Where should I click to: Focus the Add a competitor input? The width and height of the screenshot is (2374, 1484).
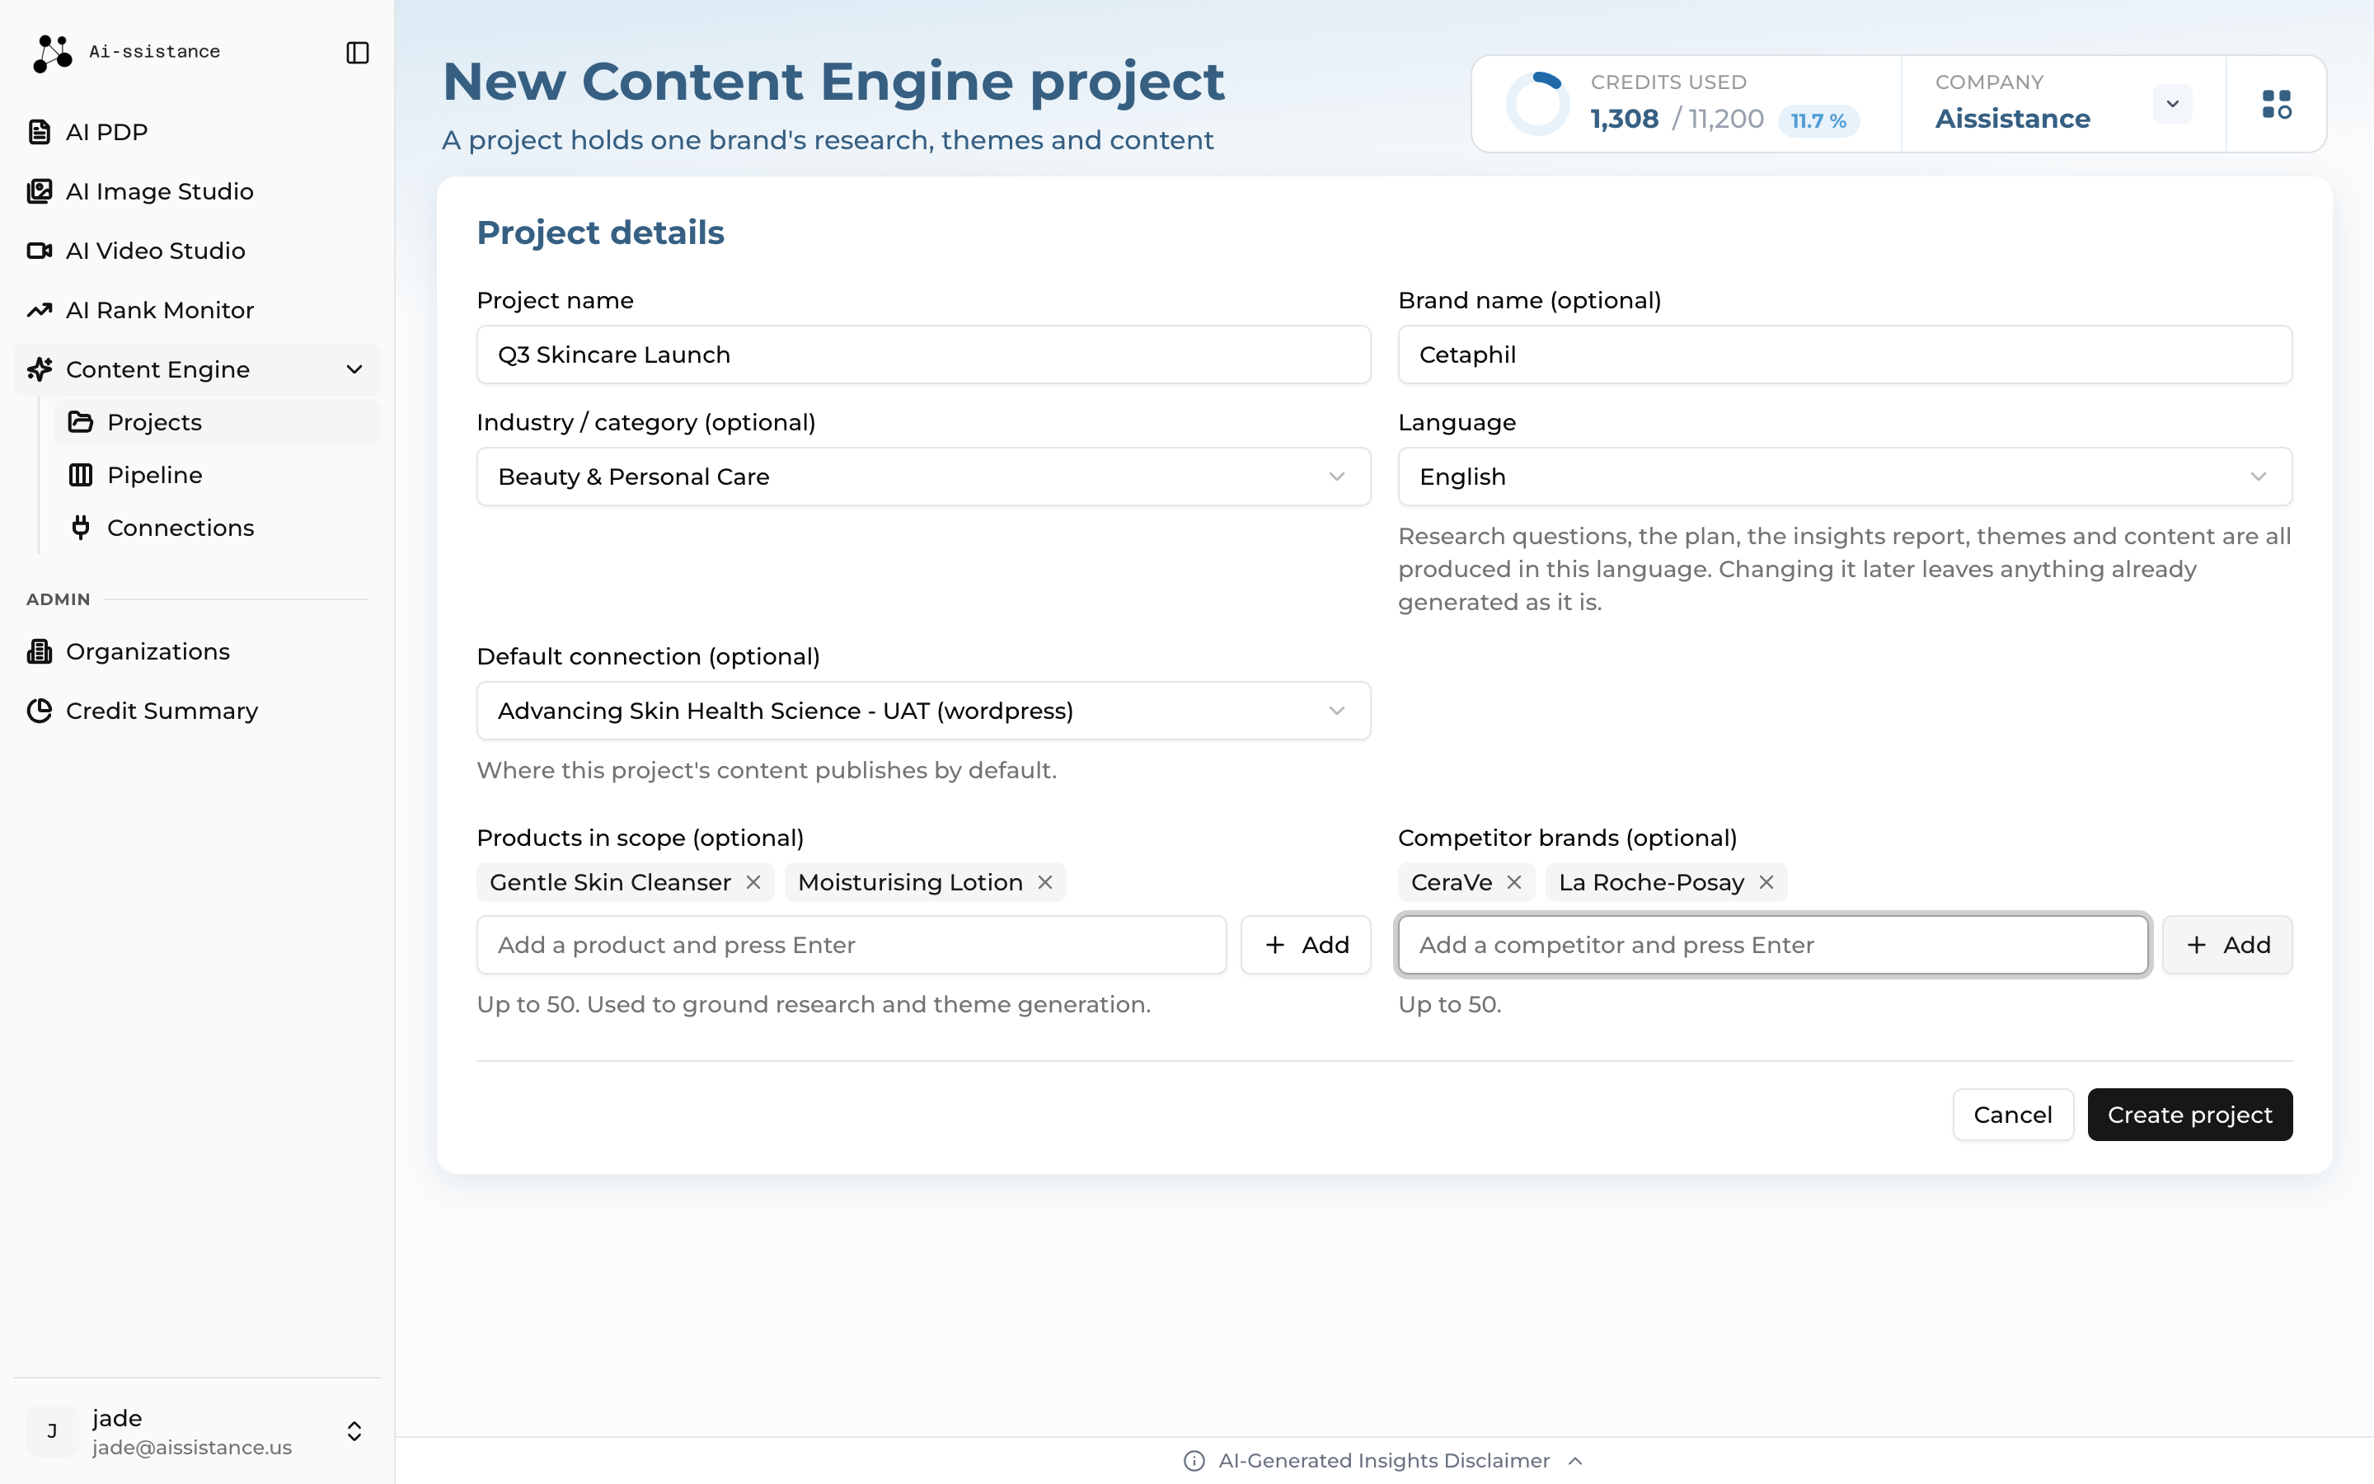point(1772,945)
